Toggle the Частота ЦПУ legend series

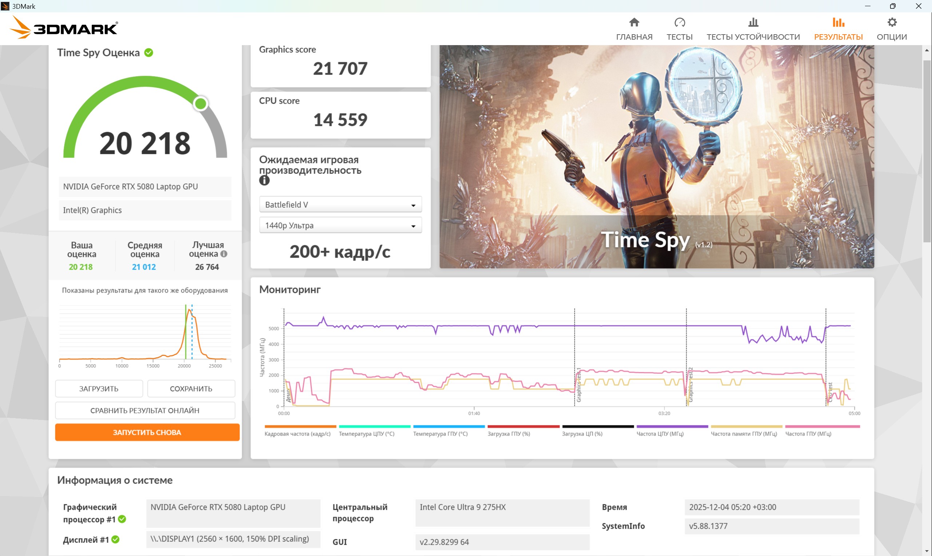click(x=672, y=431)
